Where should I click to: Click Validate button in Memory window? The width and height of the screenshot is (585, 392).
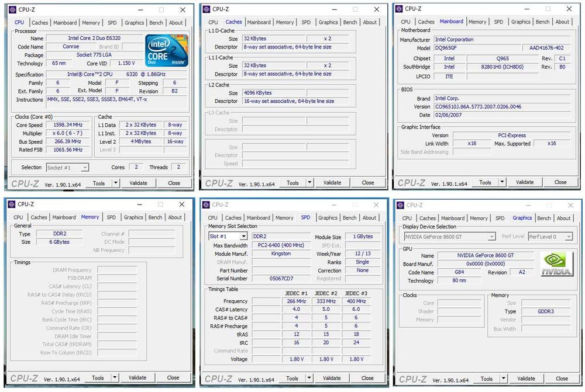[137, 377]
